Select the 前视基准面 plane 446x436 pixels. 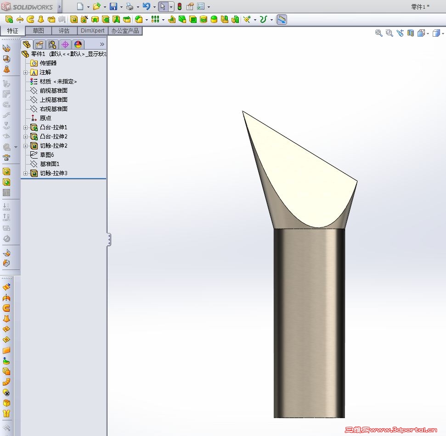point(49,91)
